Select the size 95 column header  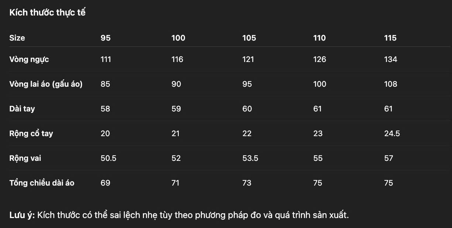coord(106,38)
